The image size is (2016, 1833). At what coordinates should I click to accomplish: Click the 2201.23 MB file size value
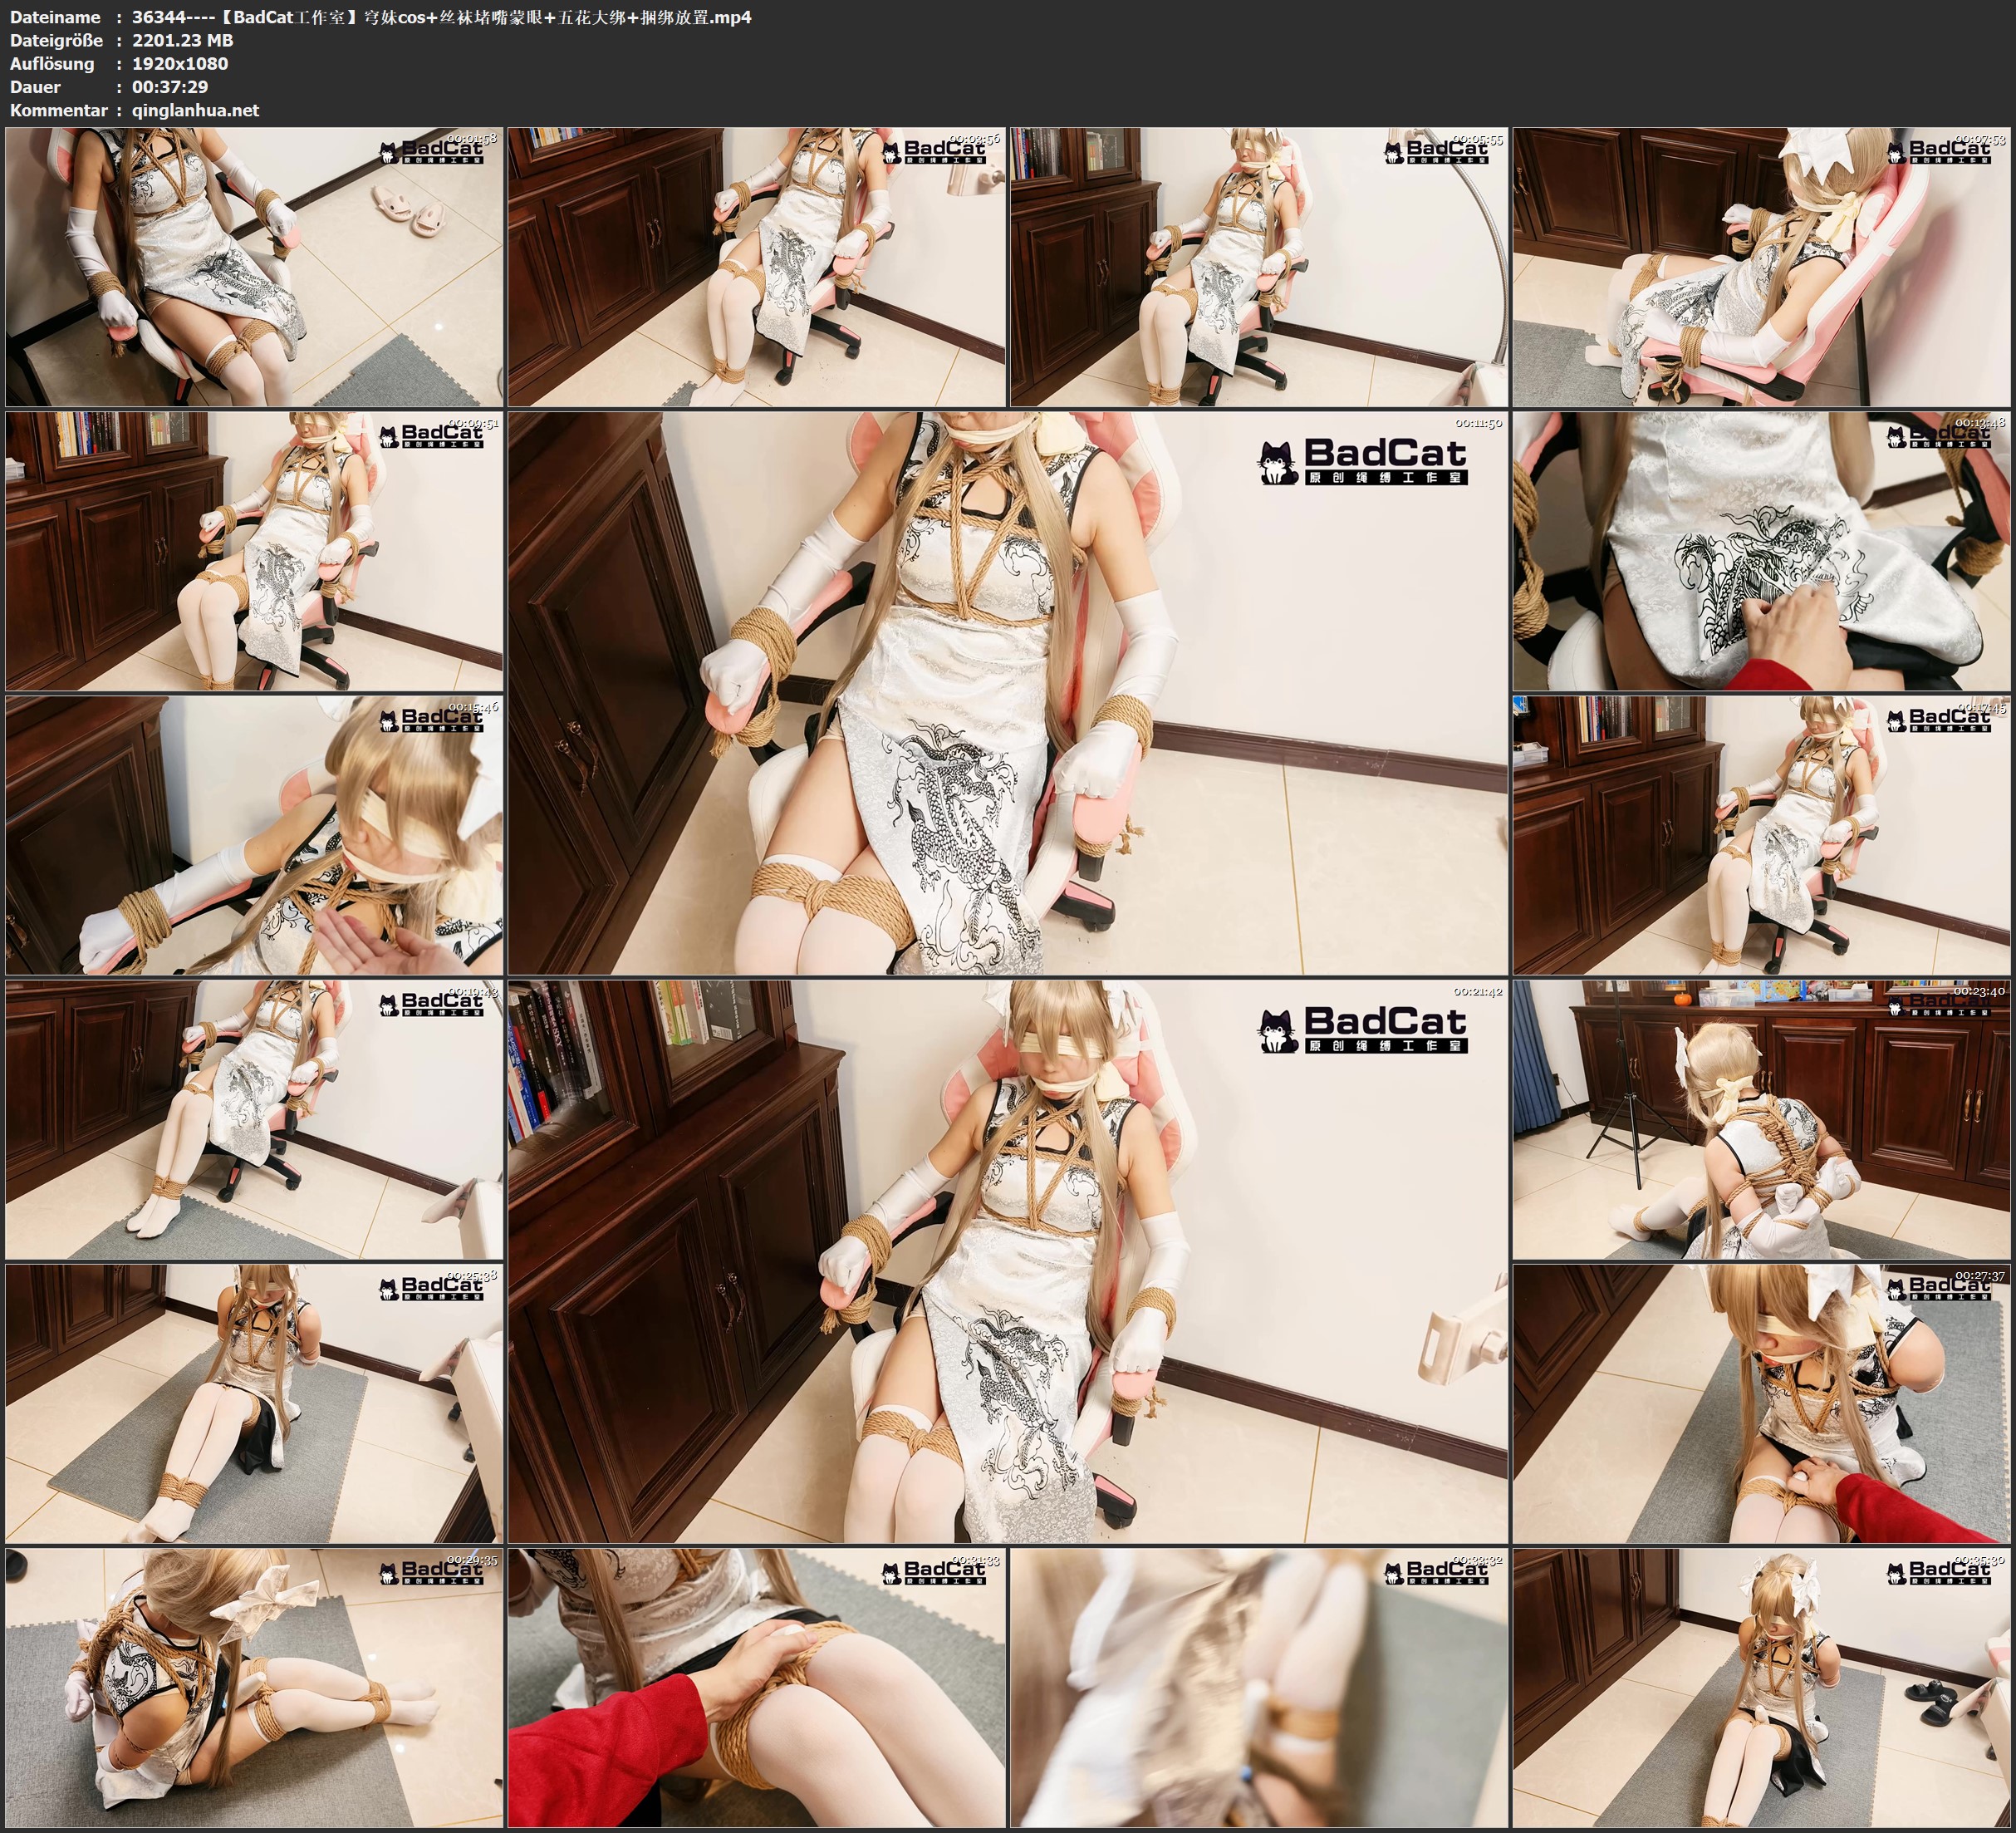coord(182,40)
